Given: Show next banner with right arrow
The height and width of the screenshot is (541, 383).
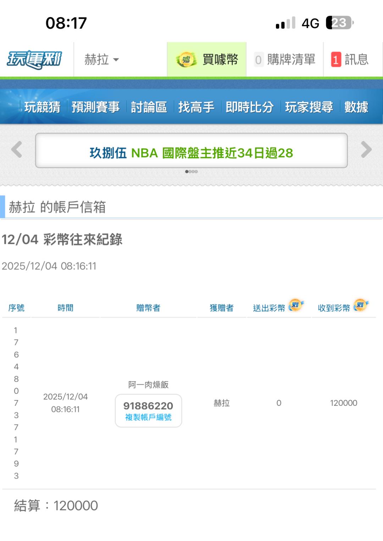Looking at the screenshot, I should pos(366,149).
